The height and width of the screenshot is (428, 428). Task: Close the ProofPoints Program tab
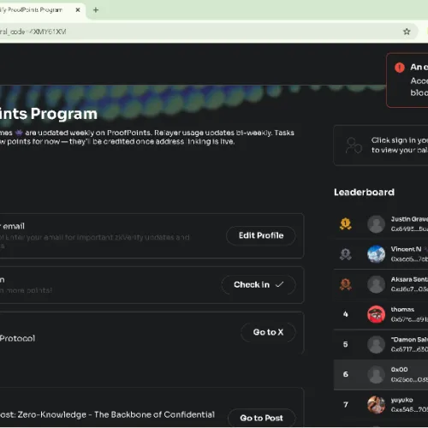(78, 10)
